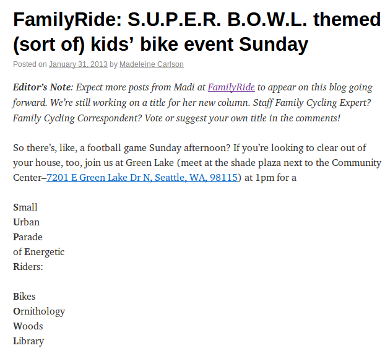Click 'Family Cycling Correspondent?' italic text
Viewport: 385px width, 361px height.
tap(77, 118)
